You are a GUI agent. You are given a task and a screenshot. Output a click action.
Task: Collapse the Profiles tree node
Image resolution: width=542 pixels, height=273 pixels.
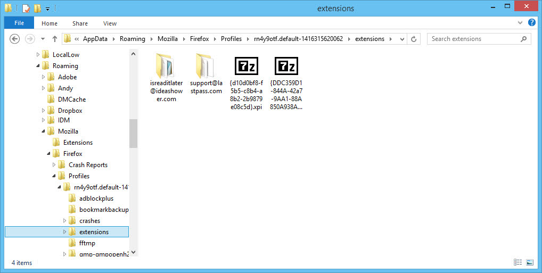pyautogui.click(x=54, y=176)
